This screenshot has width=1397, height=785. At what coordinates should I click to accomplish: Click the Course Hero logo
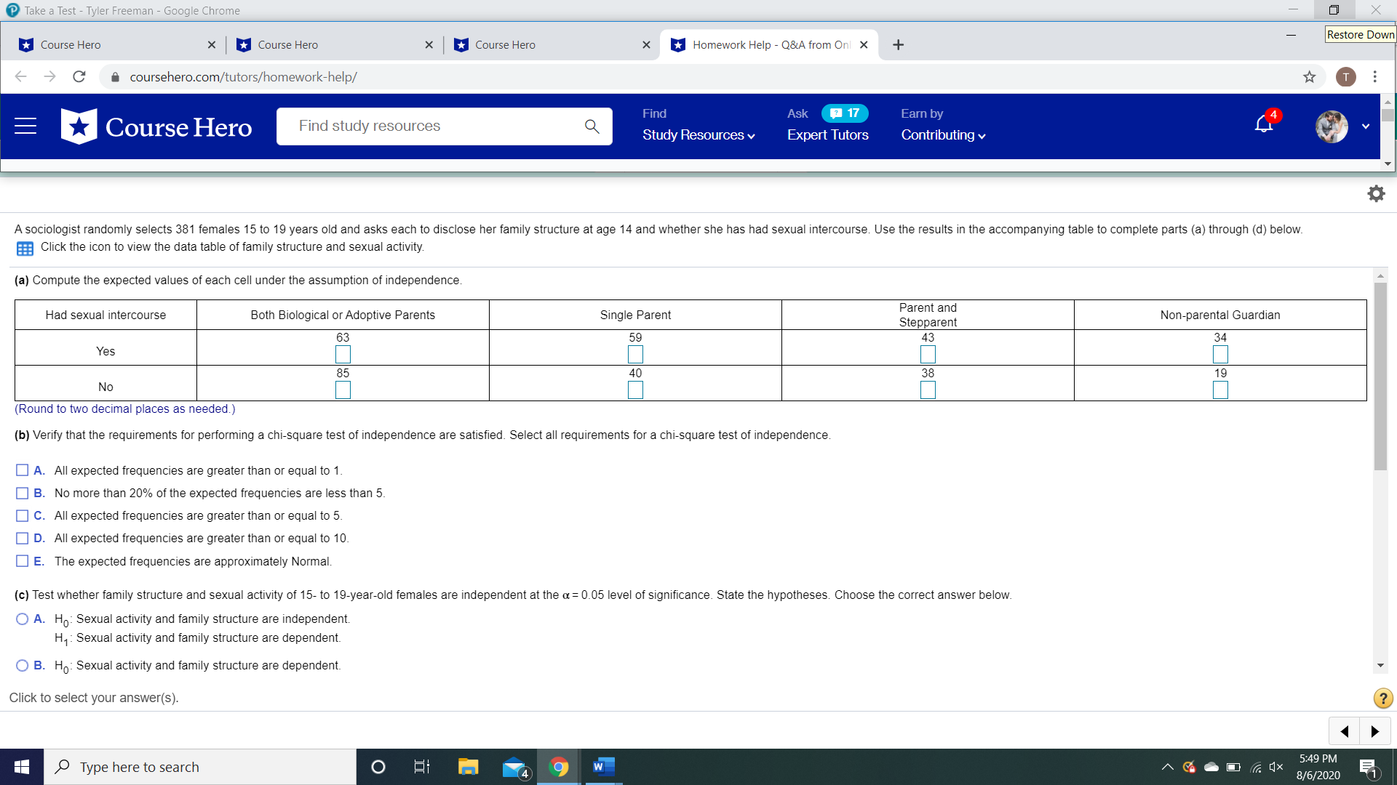click(x=156, y=126)
